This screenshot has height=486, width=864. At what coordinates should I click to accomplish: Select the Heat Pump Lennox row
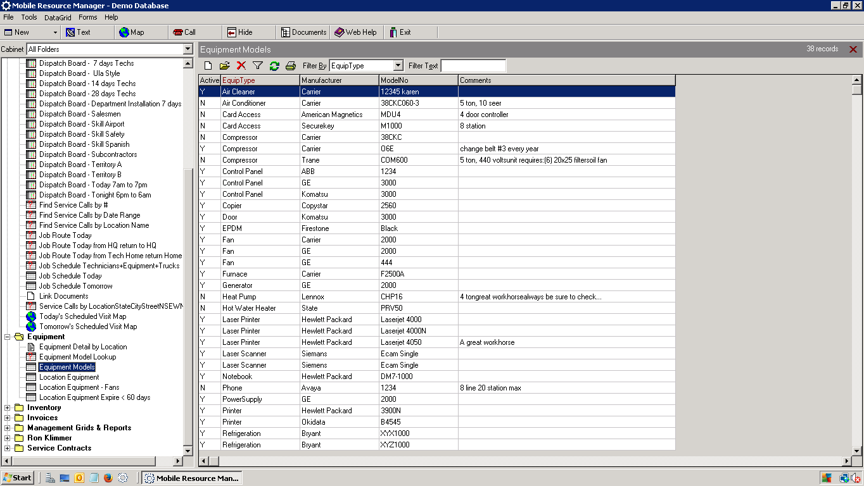pyautogui.click(x=437, y=297)
